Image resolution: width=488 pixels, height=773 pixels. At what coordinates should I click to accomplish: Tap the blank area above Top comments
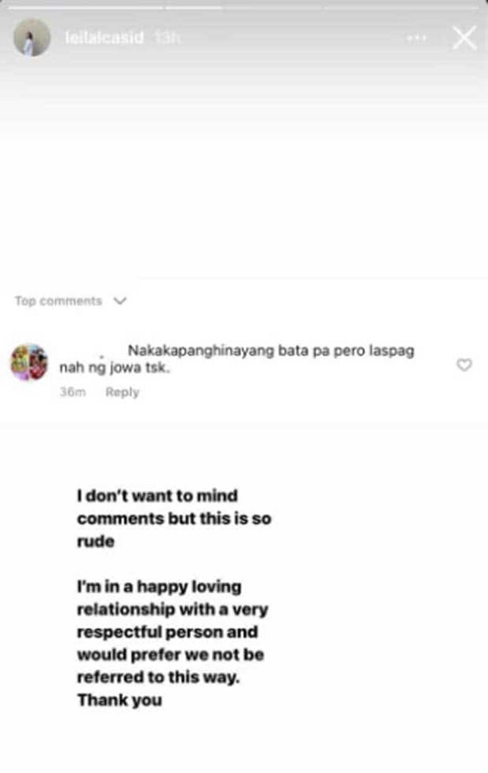point(244,209)
